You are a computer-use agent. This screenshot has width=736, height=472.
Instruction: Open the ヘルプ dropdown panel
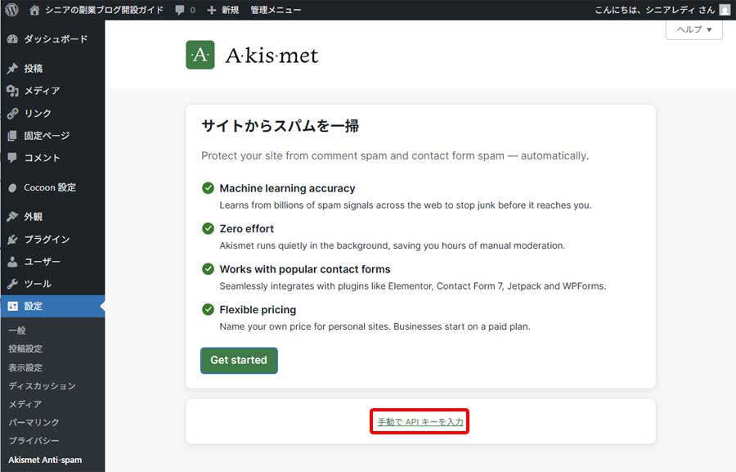click(693, 29)
